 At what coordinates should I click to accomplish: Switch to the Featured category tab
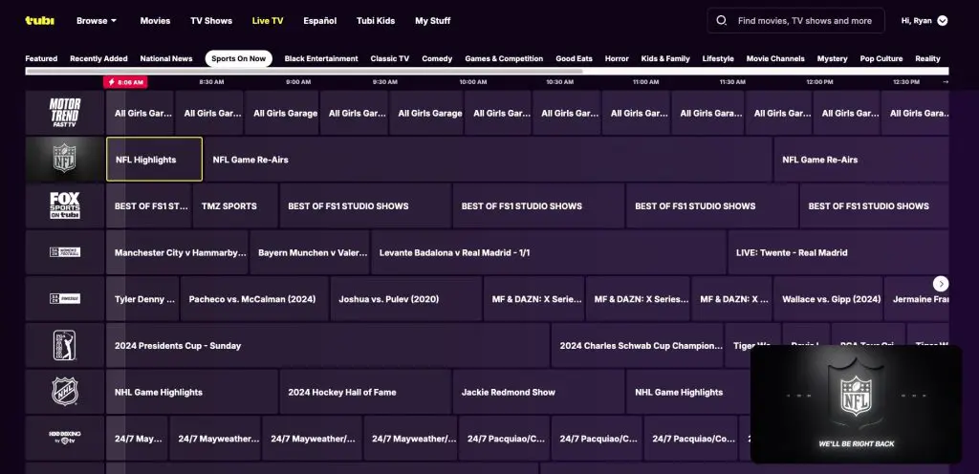pyautogui.click(x=41, y=58)
